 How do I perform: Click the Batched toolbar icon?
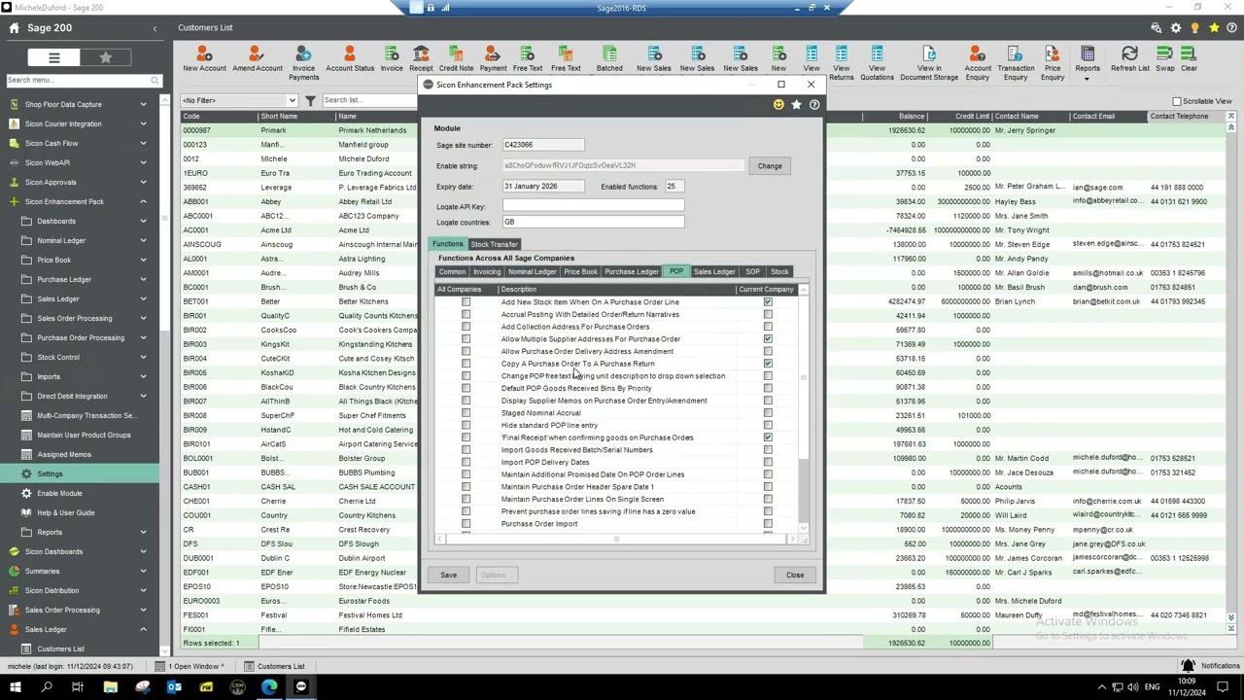pos(609,59)
